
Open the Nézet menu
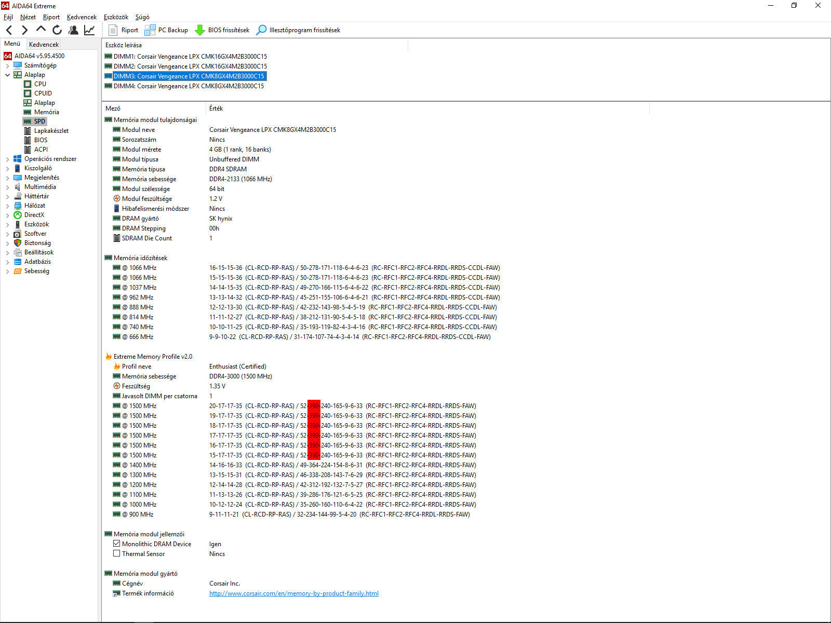pyautogui.click(x=28, y=17)
